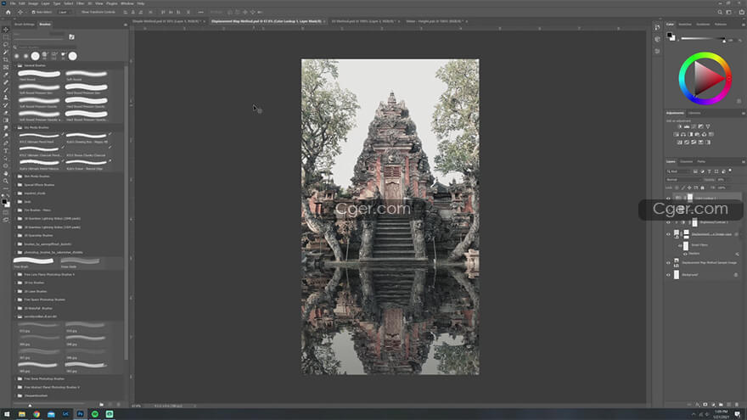Expand the Wet Media Brushes folder
Viewport: 747px width, 420px height.
pos(14,176)
